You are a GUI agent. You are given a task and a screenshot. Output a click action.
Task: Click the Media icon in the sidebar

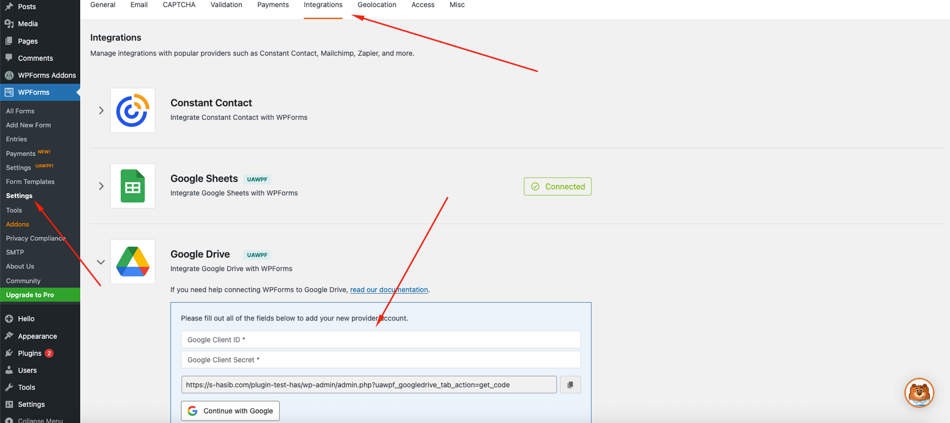tap(9, 24)
